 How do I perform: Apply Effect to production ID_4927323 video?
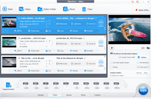point(18,51)
